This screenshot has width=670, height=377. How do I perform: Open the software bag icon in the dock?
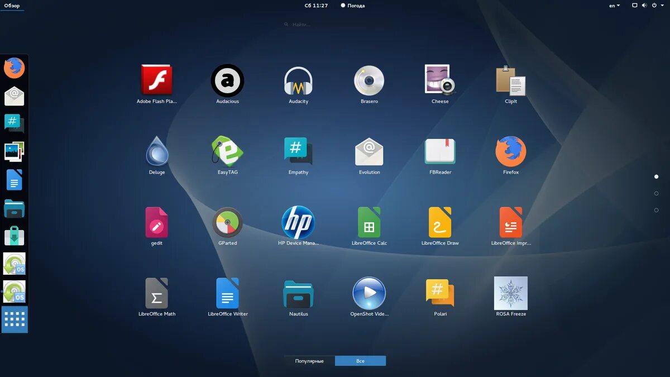click(15, 236)
